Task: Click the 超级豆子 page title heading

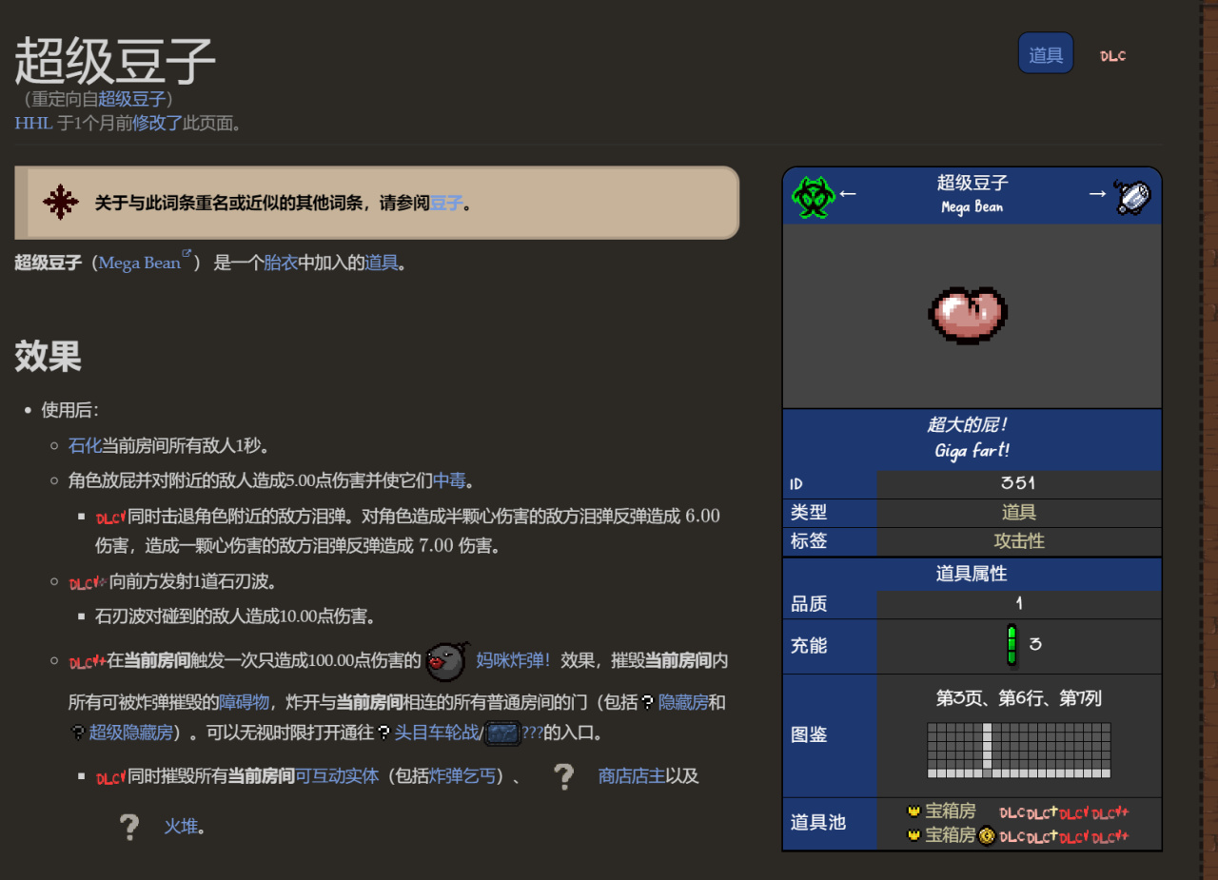Action: point(115,60)
